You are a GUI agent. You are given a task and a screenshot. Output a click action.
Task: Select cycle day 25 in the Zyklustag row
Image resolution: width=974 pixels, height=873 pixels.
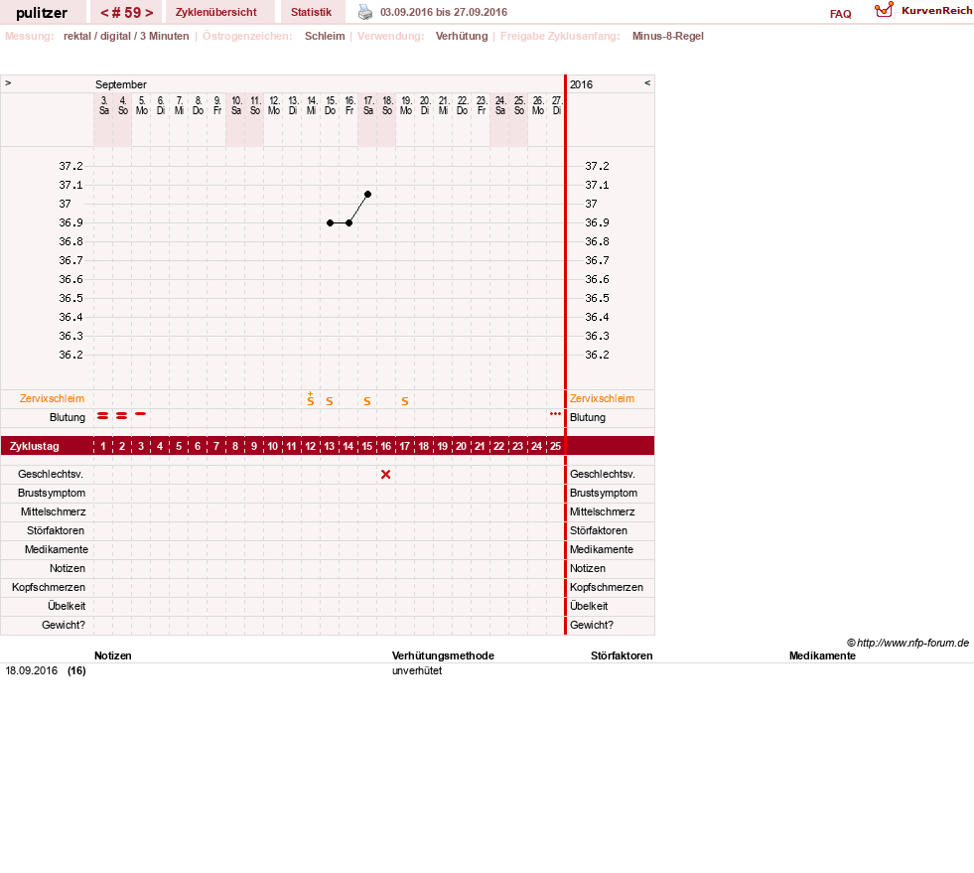[555, 446]
